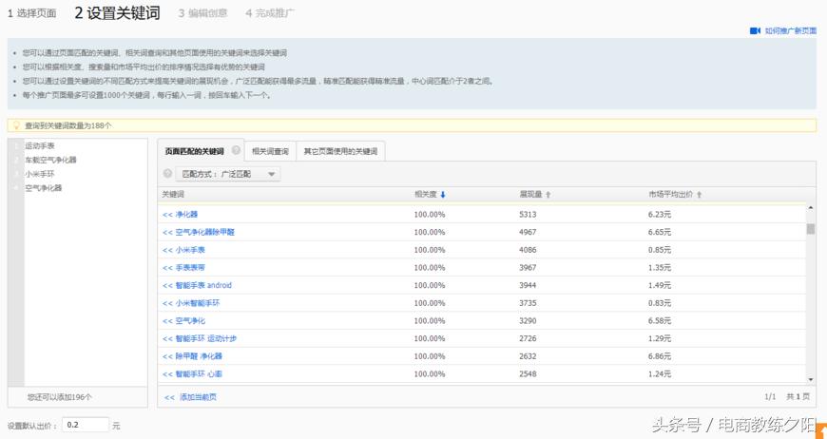Add keyword << 空气净化
The image size is (827, 439).
tap(183, 321)
